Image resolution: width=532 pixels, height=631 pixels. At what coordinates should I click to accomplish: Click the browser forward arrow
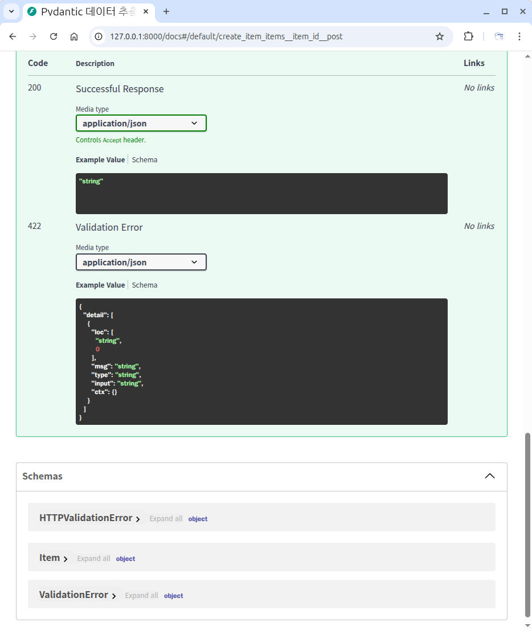(33, 36)
